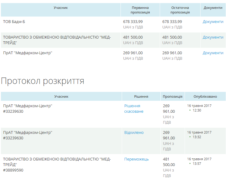Click the 'Пропозиція' header in protocol table

(x=173, y=96)
